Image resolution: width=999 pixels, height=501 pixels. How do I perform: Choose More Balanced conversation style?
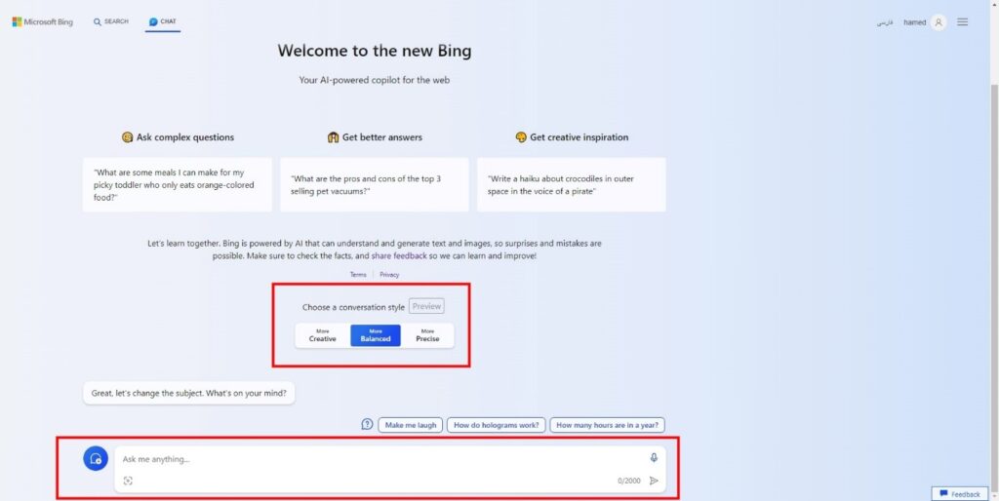(376, 335)
